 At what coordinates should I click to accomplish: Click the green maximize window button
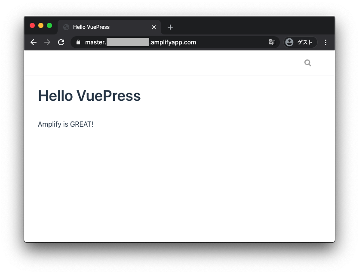(x=49, y=25)
